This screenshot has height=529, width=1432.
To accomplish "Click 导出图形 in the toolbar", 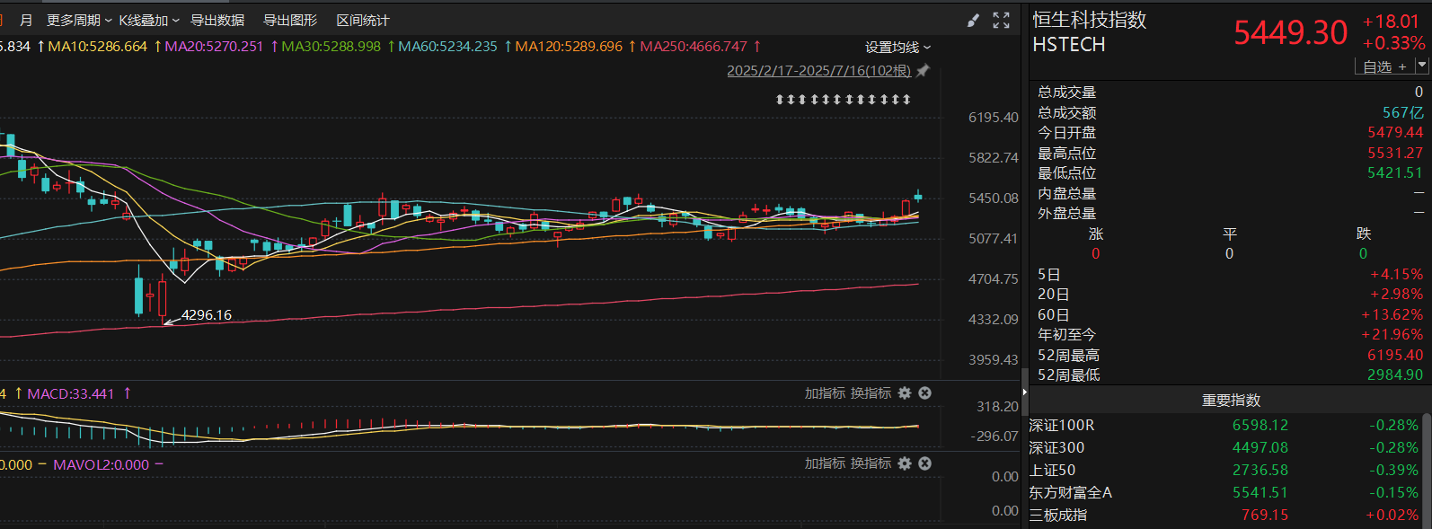I will 290,20.
